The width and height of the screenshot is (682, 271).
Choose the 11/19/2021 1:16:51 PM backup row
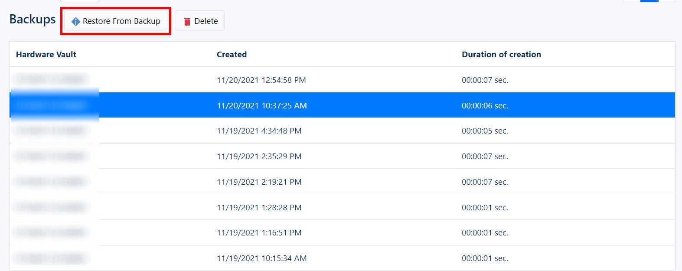pyautogui.click(x=259, y=233)
